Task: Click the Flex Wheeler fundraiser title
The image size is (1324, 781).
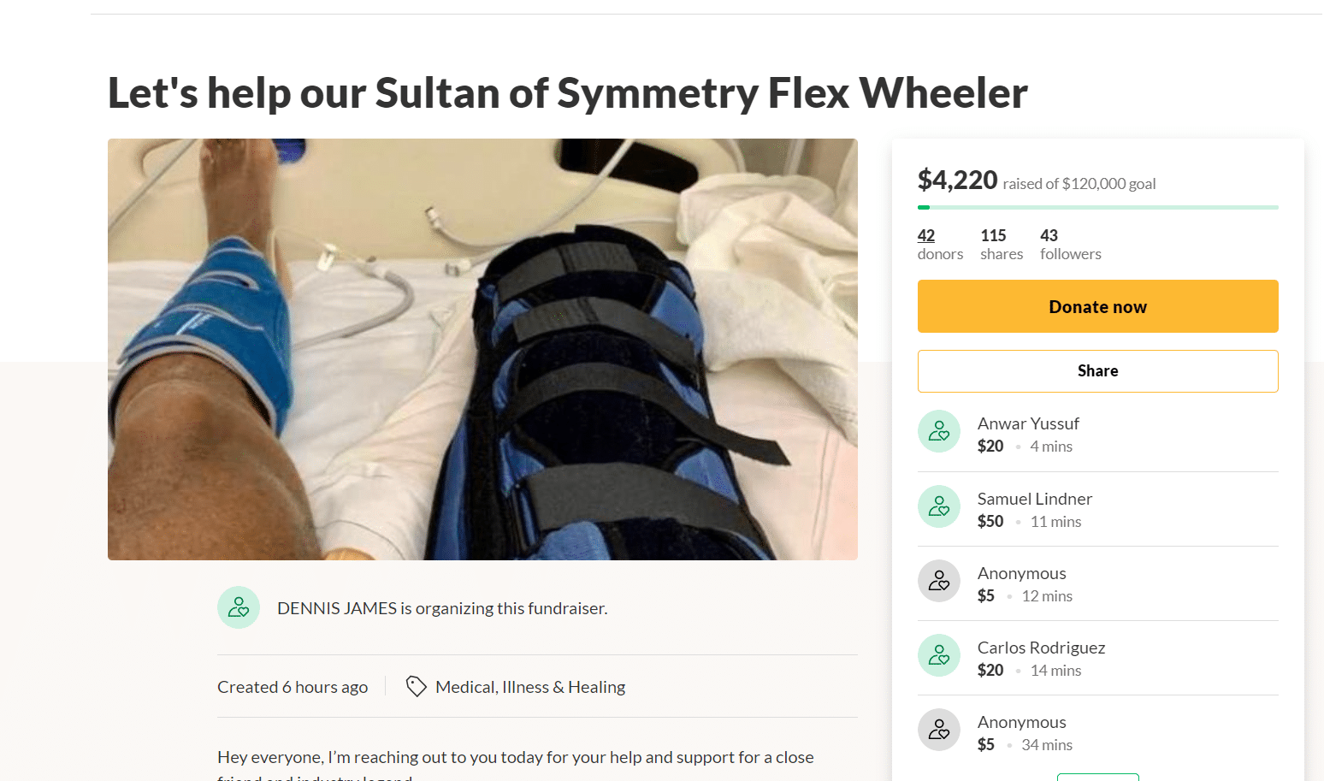Action: [567, 92]
